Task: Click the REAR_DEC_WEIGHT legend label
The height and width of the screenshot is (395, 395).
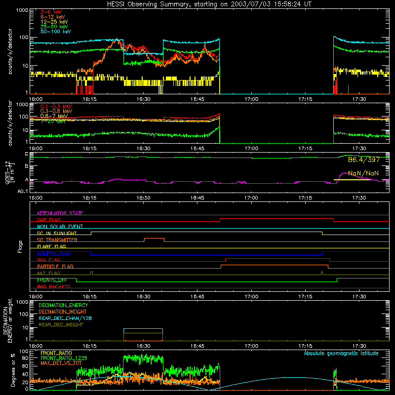Action: pyautogui.click(x=61, y=325)
